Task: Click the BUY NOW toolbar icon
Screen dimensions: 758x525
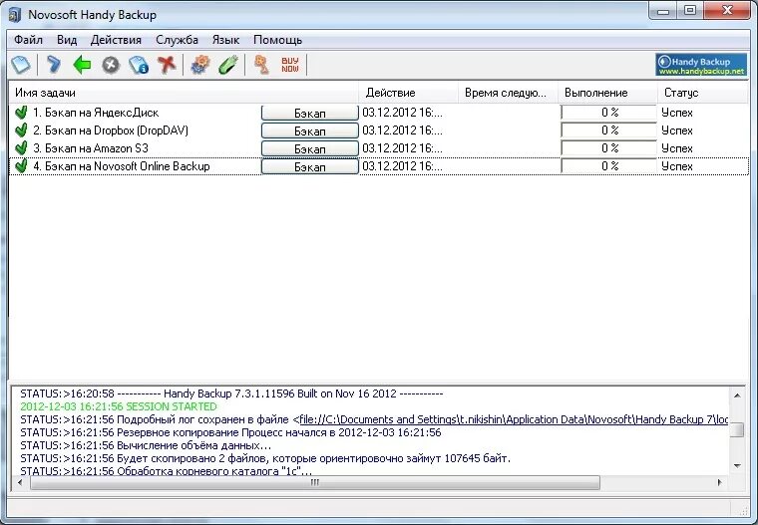Action: [290, 64]
